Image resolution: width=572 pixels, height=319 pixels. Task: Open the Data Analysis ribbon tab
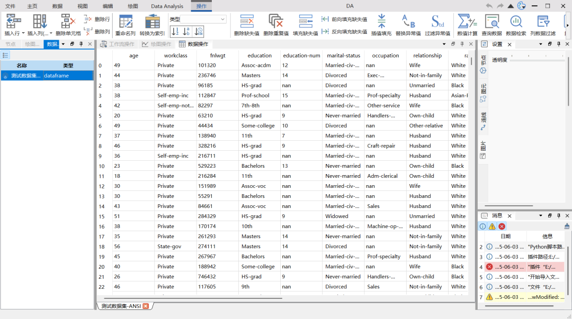[x=167, y=6]
